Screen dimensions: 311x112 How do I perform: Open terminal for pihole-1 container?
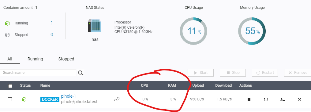tap(283, 99)
